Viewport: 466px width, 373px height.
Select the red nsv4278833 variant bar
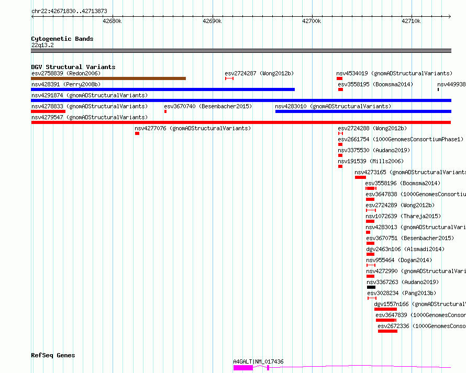[x=48, y=111]
